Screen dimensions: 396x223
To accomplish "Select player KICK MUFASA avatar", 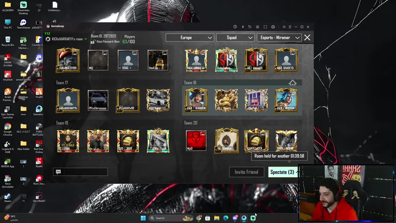I will (x=286, y=100).
